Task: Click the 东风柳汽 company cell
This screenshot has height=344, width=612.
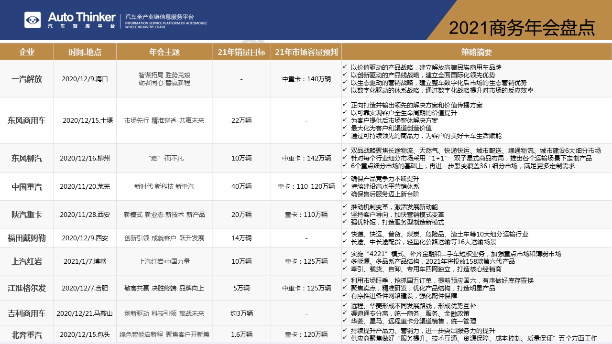Action: pyautogui.click(x=27, y=158)
